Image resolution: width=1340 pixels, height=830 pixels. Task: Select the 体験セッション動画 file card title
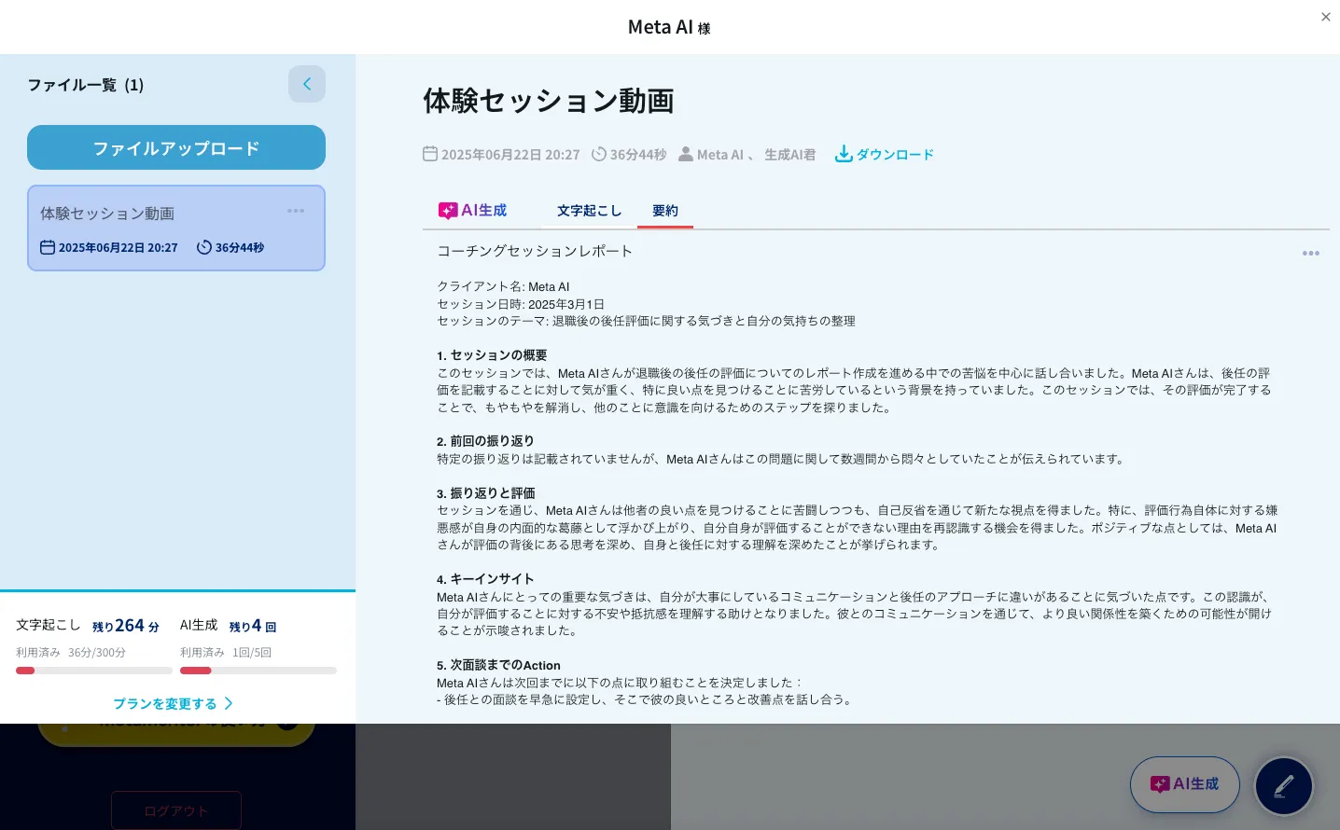[107, 214]
